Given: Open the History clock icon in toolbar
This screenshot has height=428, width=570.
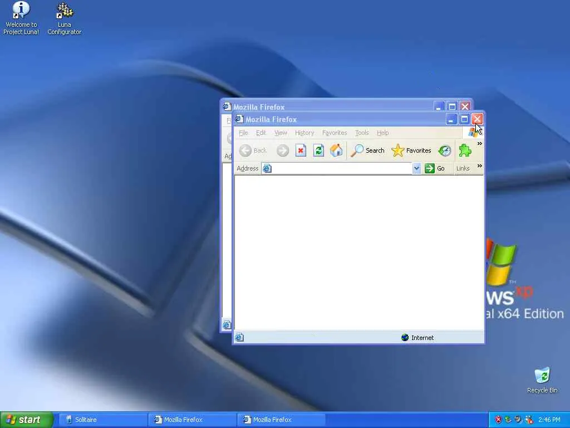Looking at the screenshot, I should (x=445, y=150).
